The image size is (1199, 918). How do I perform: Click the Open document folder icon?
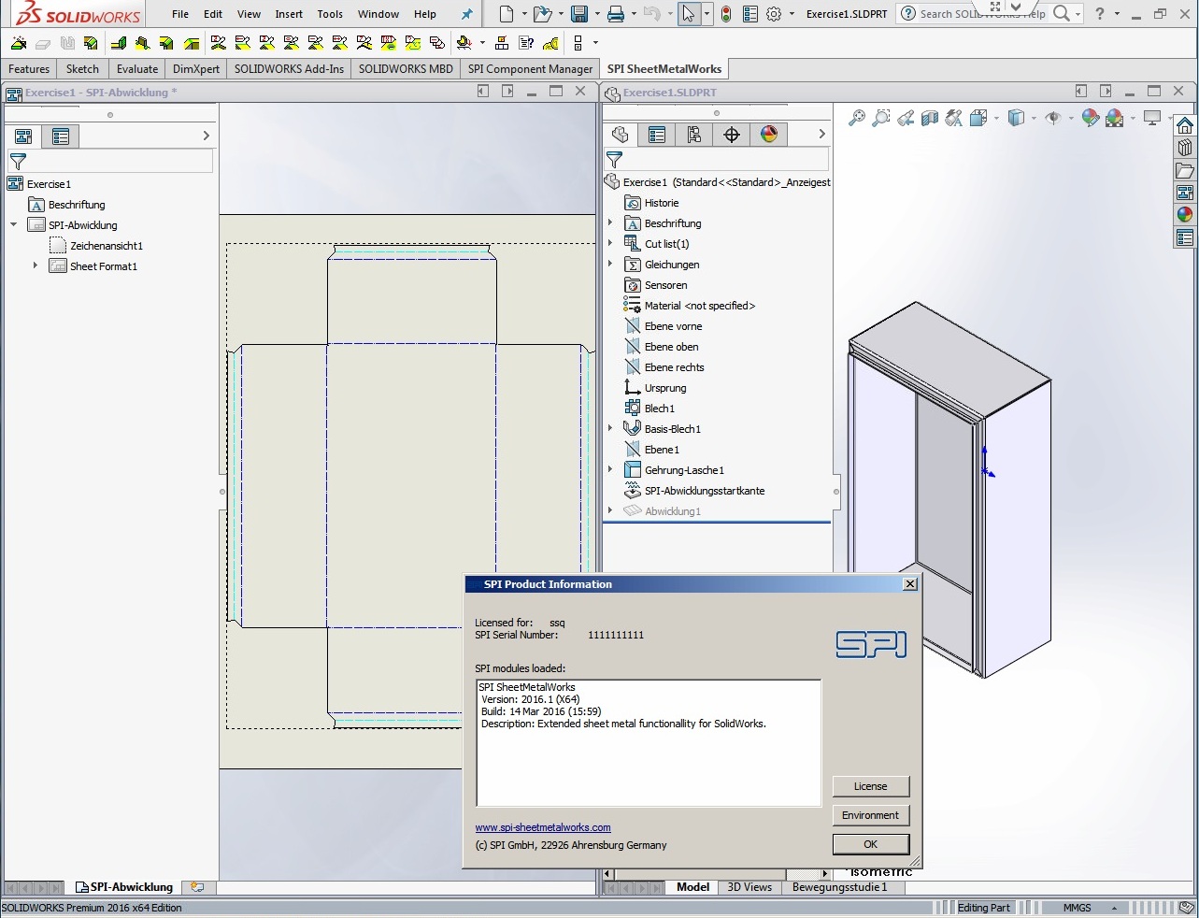pos(542,14)
